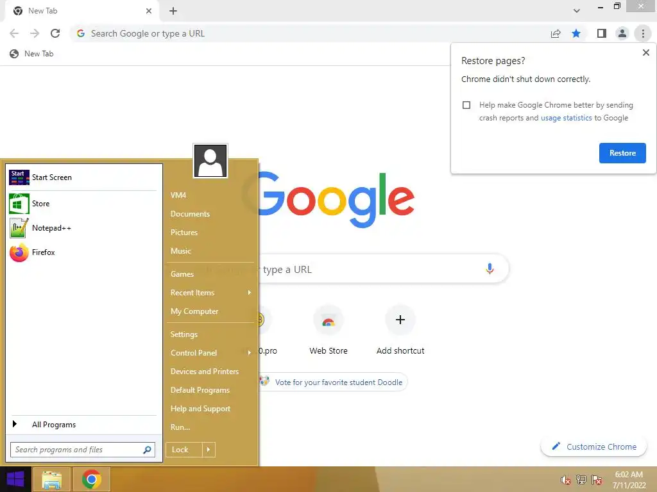
Task: Expand All Programs list
Action: [83, 425]
